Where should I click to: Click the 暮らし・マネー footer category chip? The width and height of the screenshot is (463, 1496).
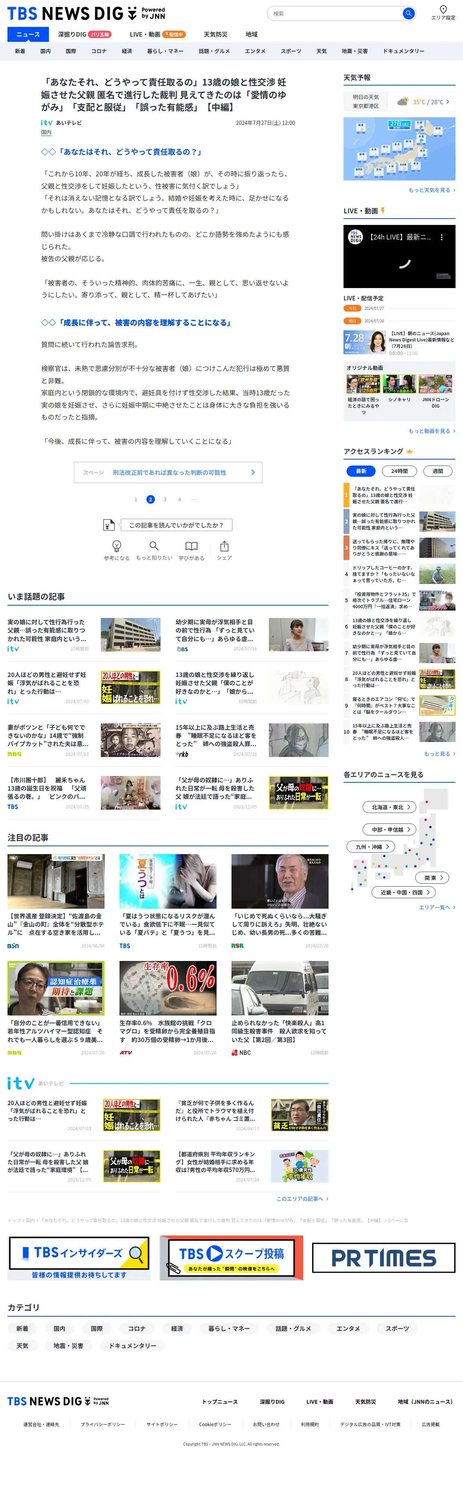[x=229, y=1328]
